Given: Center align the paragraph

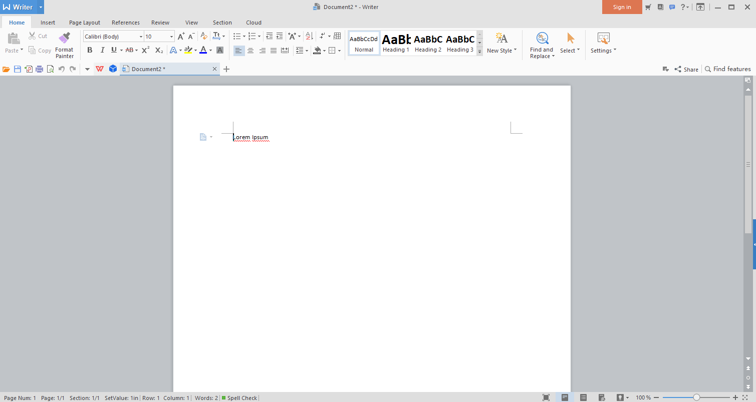Looking at the screenshot, I should (x=250, y=51).
